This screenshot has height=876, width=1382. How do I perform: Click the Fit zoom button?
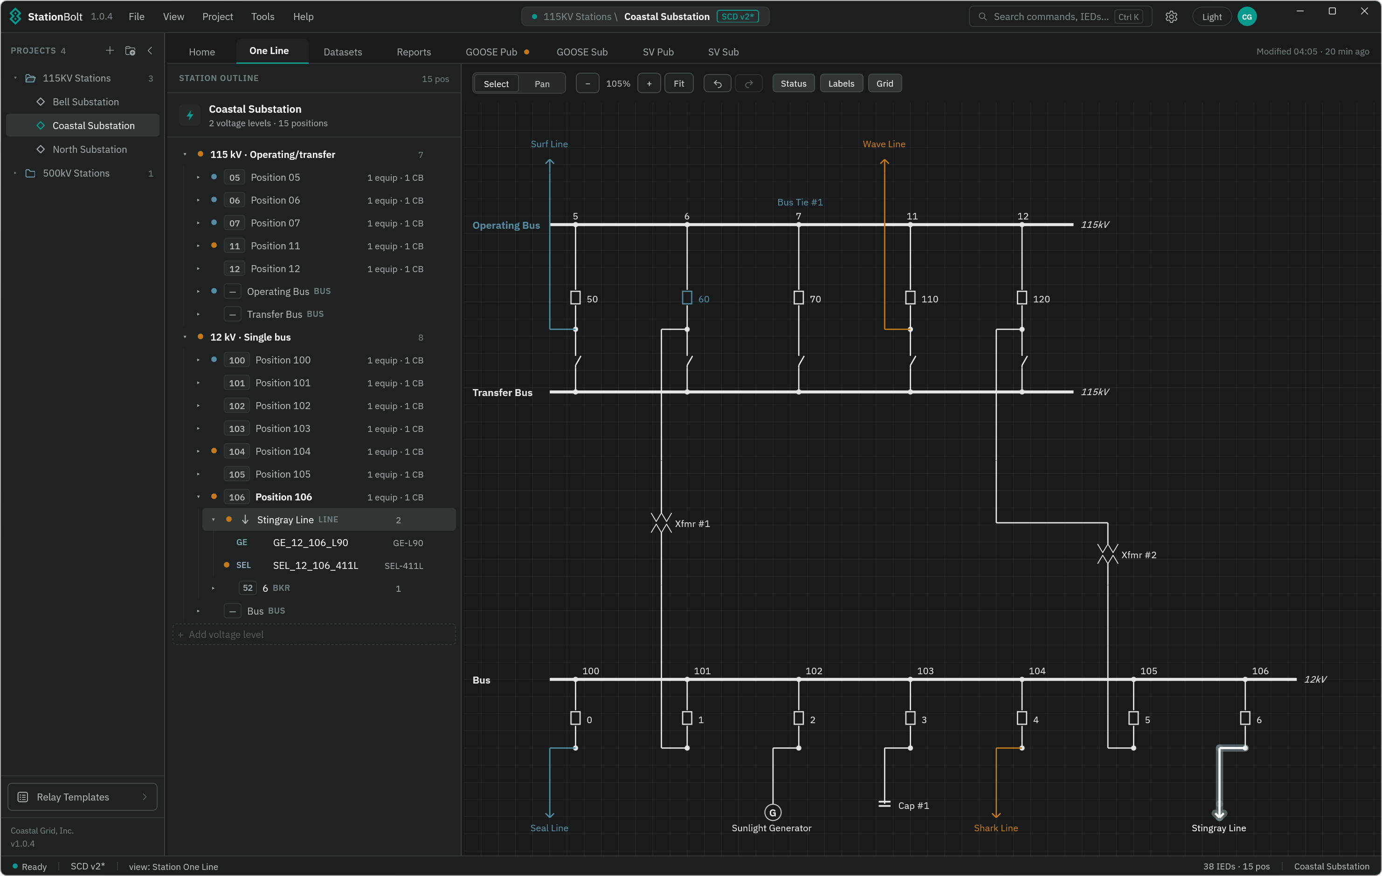click(678, 84)
